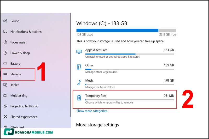The height and width of the screenshot is (139, 209).
Task: Click the Notifications & actions icon
Action: 5,32
